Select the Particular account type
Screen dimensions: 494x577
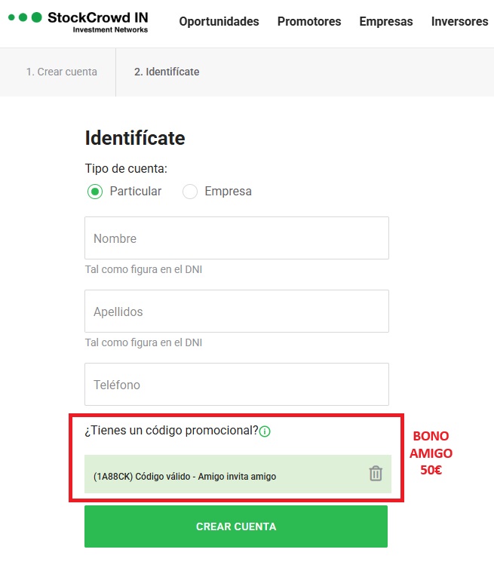click(95, 192)
